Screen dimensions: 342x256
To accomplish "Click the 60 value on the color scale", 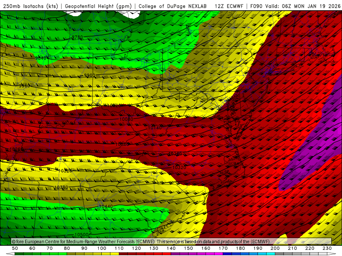I will point(32,248).
